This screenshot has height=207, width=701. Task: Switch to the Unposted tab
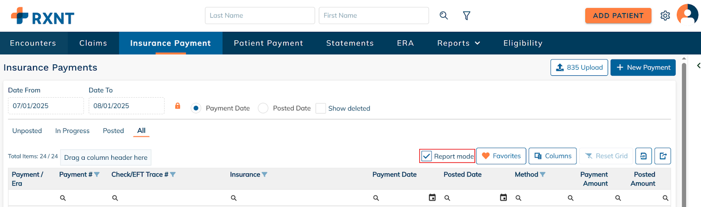(27, 131)
